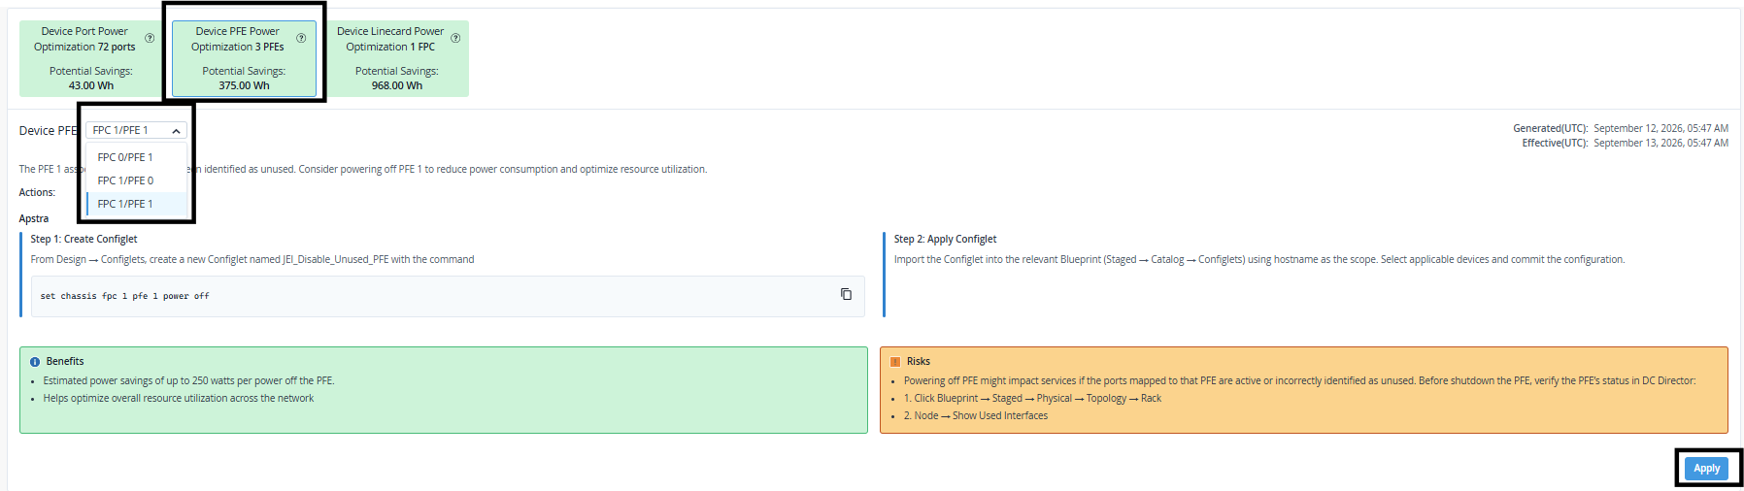The image size is (1744, 491).
Task: Click the Benefits info icon
Action: (35, 362)
